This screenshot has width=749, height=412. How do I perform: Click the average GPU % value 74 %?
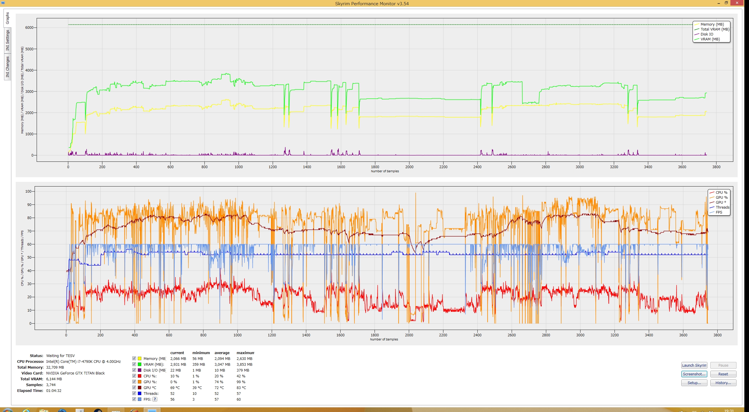(219, 382)
